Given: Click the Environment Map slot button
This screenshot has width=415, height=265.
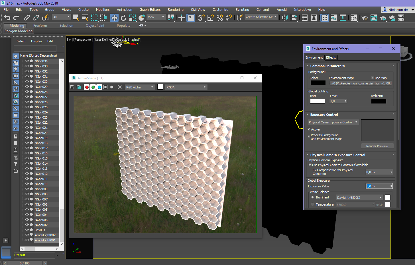Looking at the screenshot, I should (x=361, y=83).
